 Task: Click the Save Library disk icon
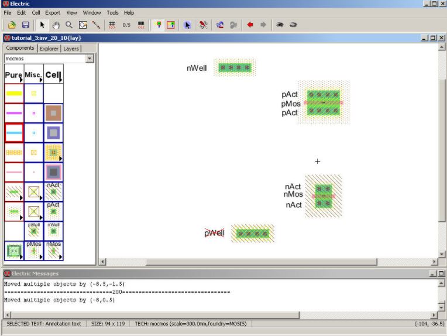point(26,25)
